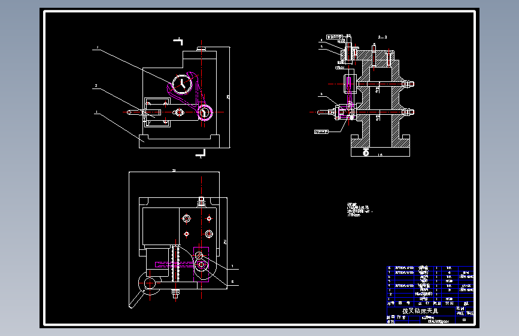This screenshot has height=336, width=519.
Task: Click the 材料 column header in parts list
Action: tap(449, 303)
